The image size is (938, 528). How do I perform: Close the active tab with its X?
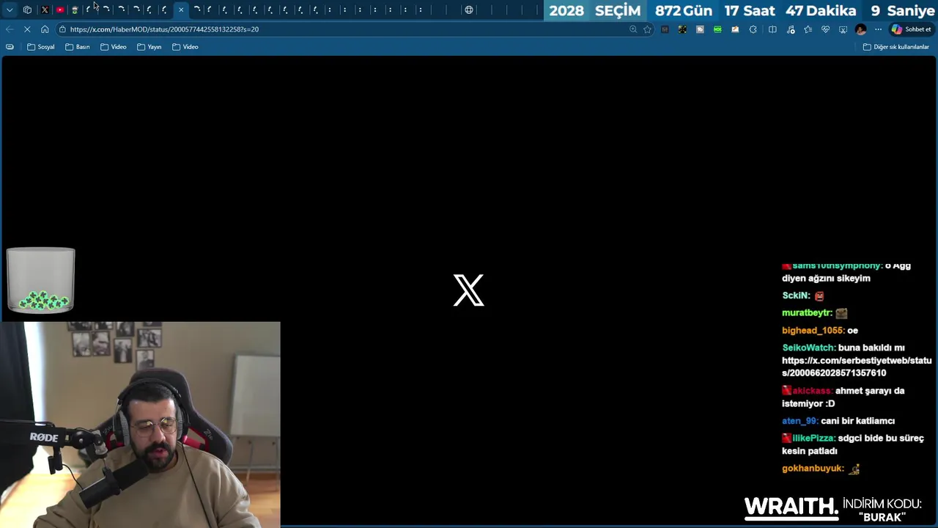181,10
